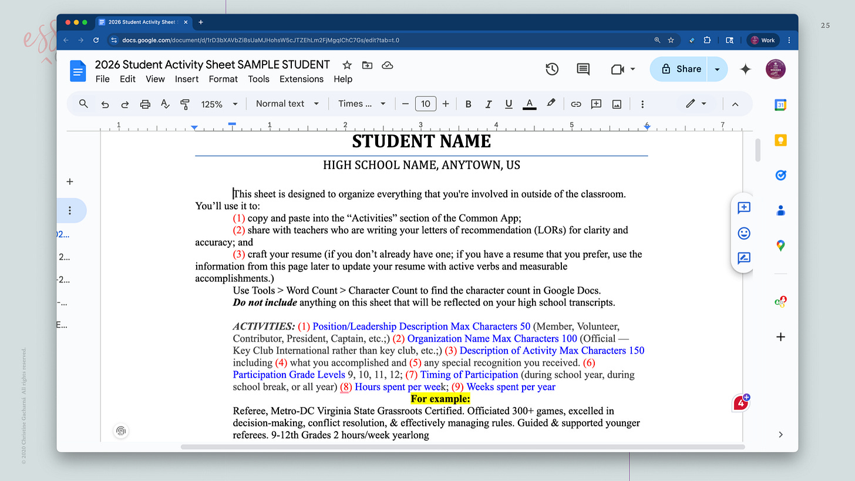Open the Work browser profile
Viewport: 855px width, 481px height.
pyautogui.click(x=763, y=40)
